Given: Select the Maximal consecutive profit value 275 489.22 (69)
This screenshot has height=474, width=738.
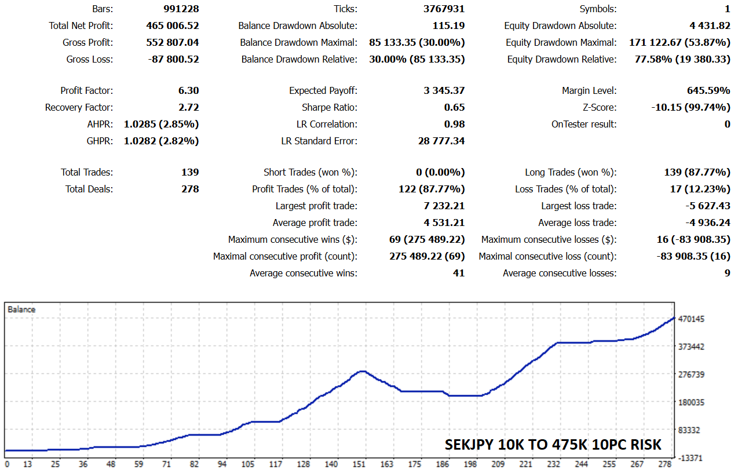Looking at the screenshot, I should pyautogui.click(x=428, y=257).
